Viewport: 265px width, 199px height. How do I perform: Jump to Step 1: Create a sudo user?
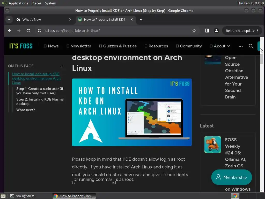(x=40, y=91)
